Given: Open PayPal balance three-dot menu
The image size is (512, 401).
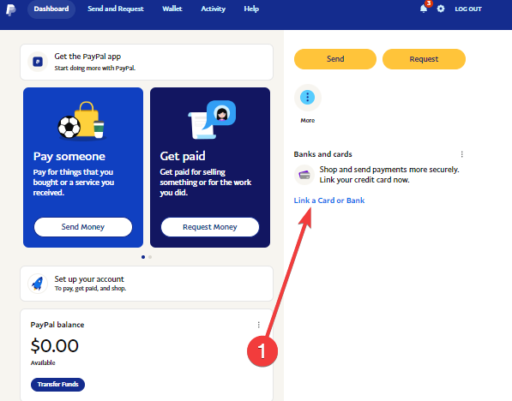Looking at the screenshot, I should click(259, 325).
